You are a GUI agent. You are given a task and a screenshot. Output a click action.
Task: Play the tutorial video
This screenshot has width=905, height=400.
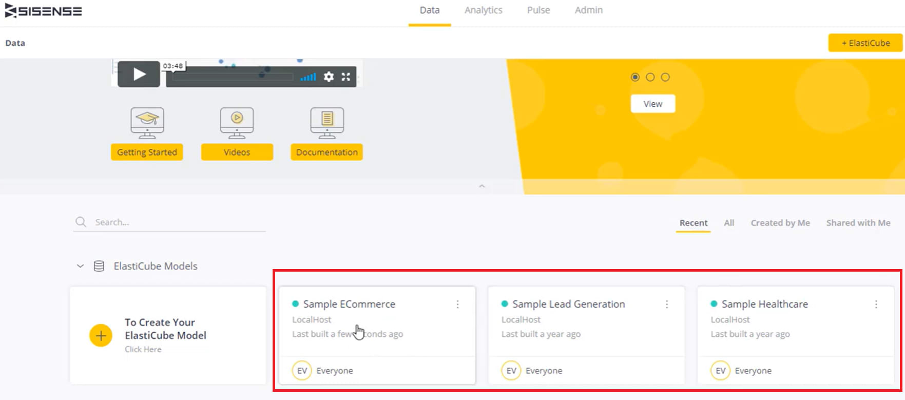[139, 74]
